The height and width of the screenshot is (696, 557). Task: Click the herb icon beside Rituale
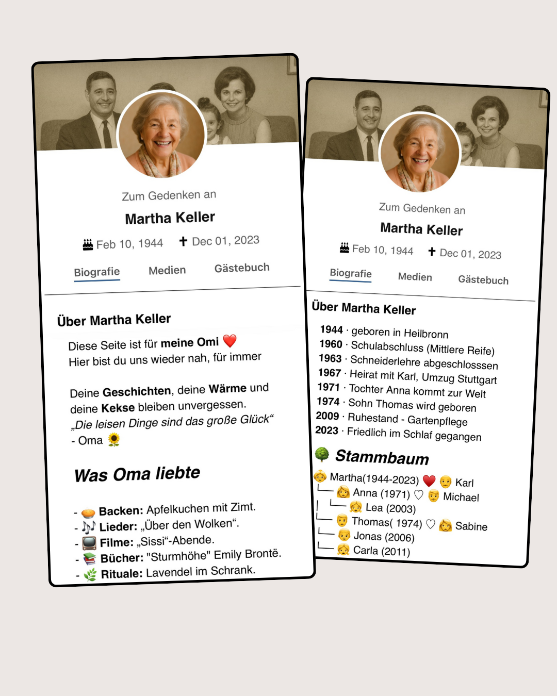coord(90,575)
